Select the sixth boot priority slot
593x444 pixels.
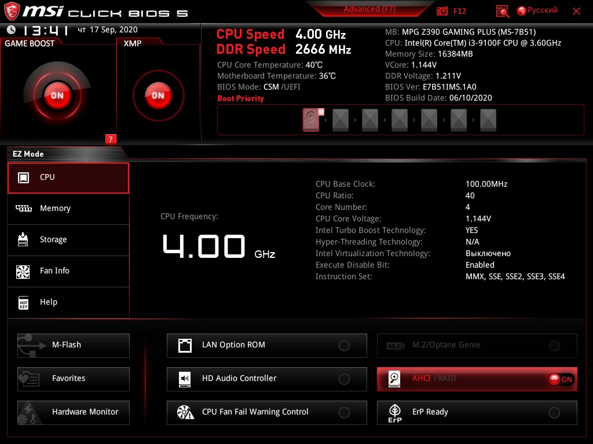point(459,120)
